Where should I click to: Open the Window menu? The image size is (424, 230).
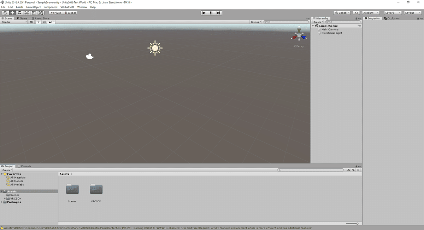82,7
